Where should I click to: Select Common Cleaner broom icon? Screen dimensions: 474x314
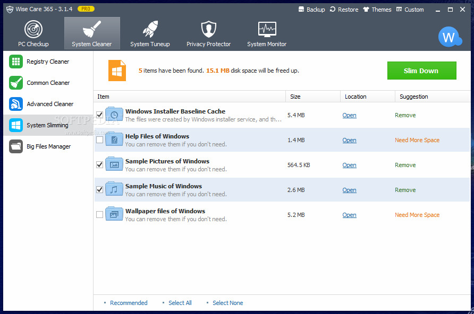tap(16, 83)
